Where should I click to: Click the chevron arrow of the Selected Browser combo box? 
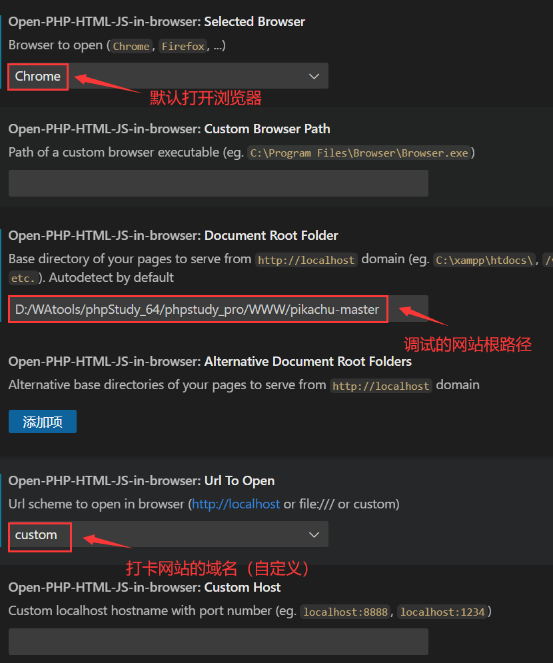[x=314, y=77]
